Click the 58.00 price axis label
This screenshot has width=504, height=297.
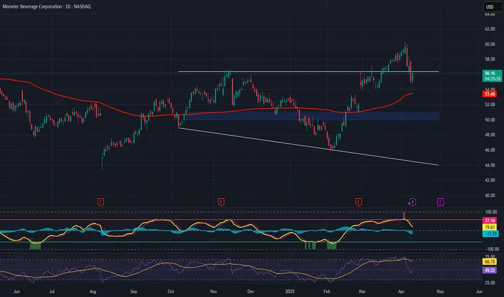(x=490, y=59)
